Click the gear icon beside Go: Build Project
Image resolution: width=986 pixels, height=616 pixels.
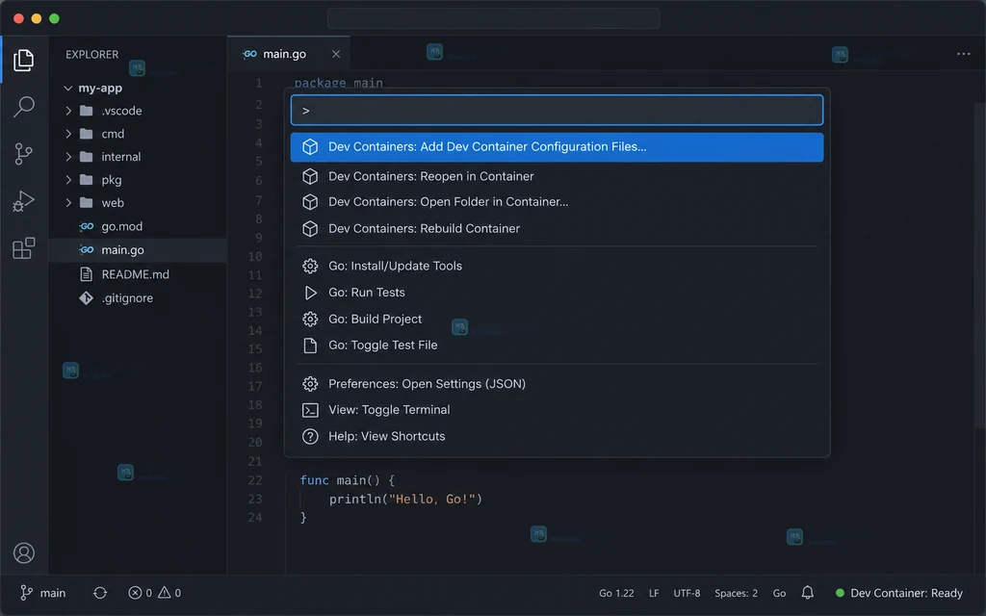coord(310,320)
